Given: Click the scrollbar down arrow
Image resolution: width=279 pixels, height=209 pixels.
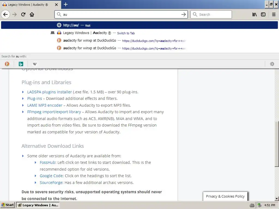Looking at the screenshot, I should tap(277, 199).
